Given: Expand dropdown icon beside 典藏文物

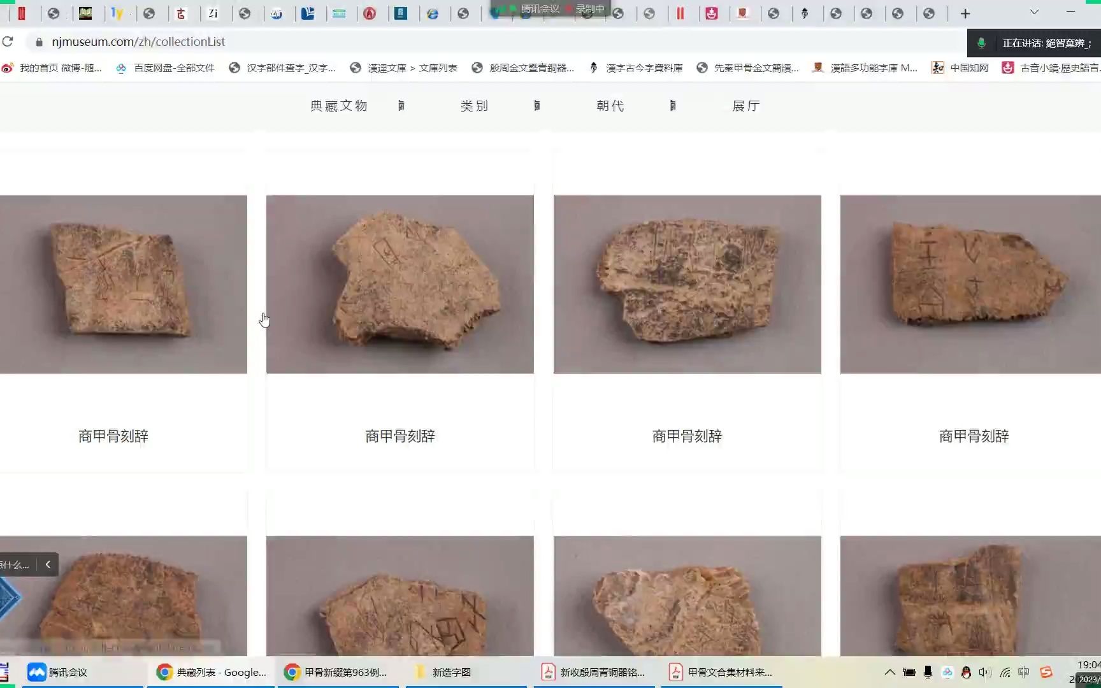Looking at the screenshot, I should point(401,106).
